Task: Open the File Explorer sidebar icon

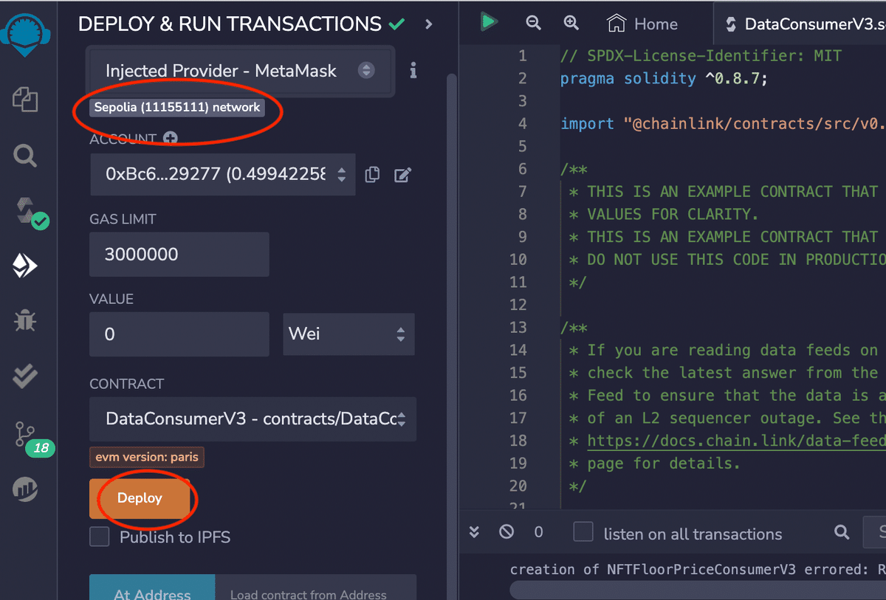Action: [25, 99]
